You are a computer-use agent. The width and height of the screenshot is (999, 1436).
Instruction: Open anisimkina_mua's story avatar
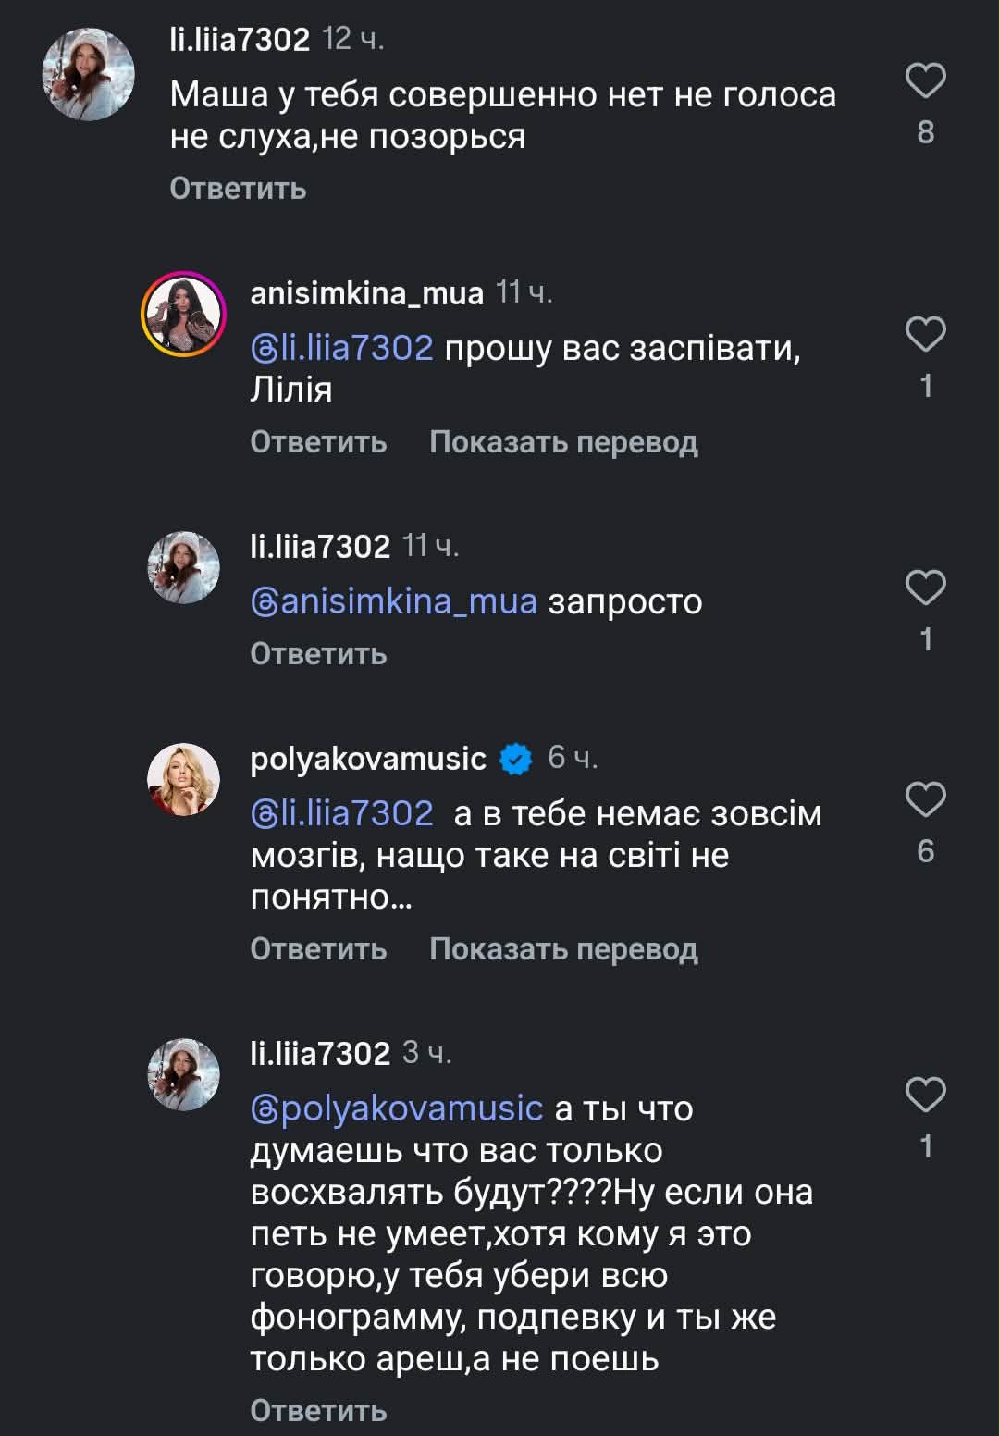(x=183, y=315)
